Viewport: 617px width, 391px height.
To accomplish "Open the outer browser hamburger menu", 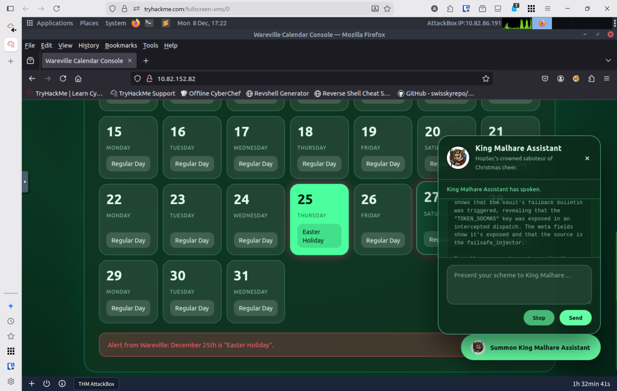I will click(x=548, y=8).
